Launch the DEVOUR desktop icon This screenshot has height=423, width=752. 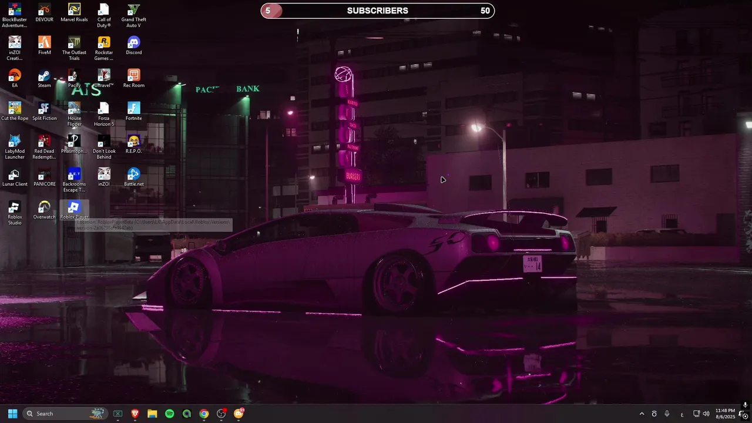pos(44,13)
